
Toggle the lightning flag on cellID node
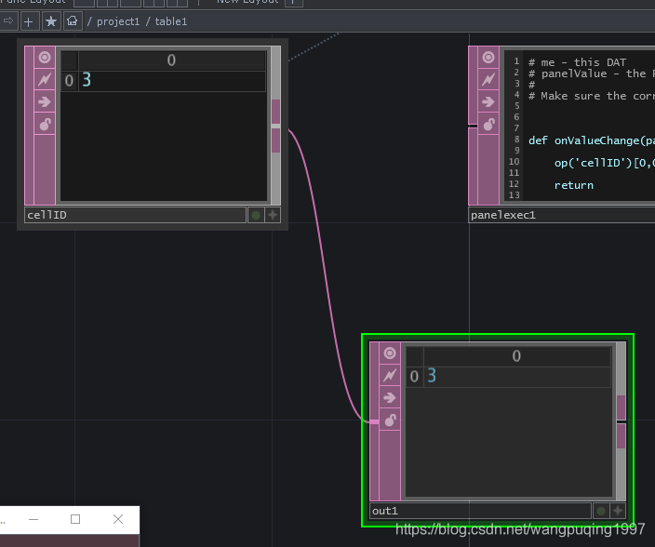point(45,79)
